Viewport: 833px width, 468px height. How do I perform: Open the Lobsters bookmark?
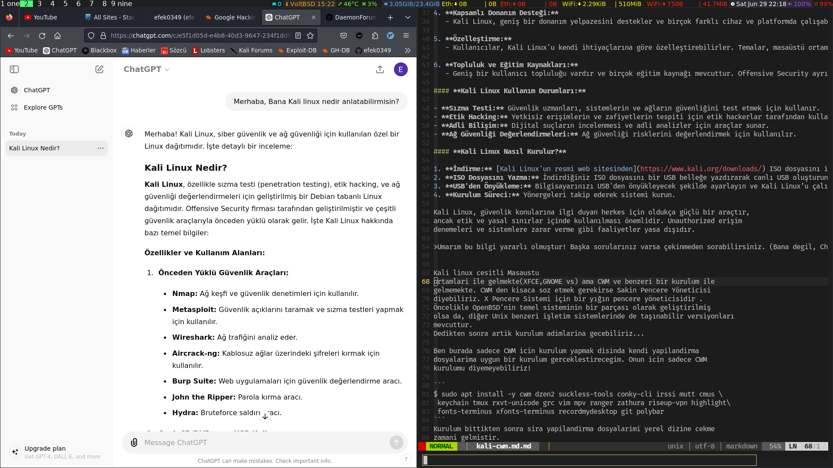tap(209, 50)
